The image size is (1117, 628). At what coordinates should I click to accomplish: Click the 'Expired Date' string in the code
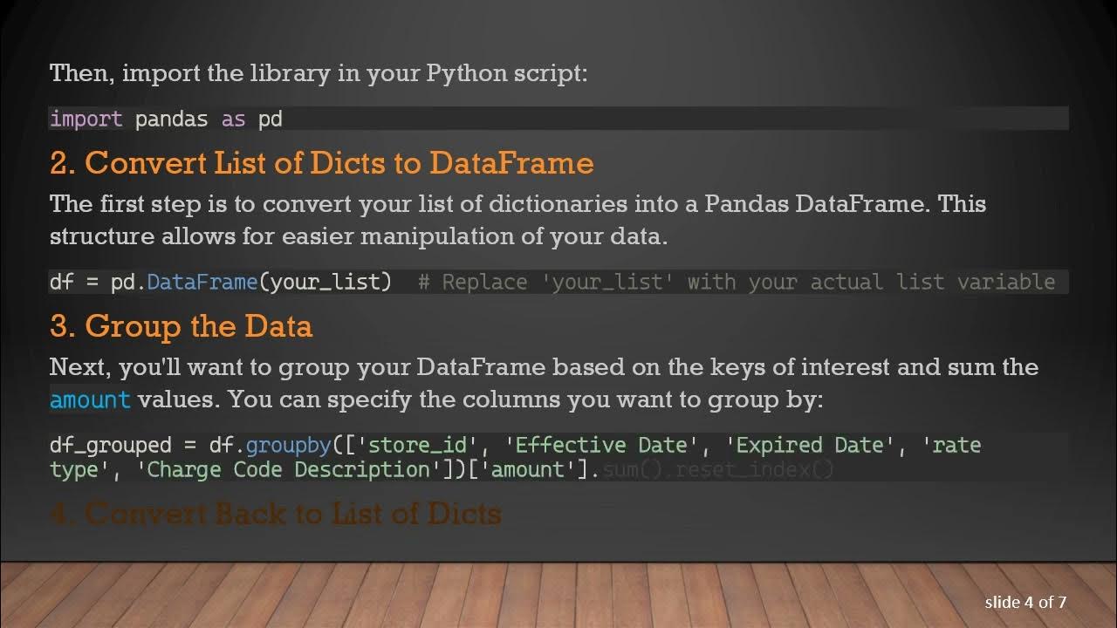click(811, 445)
